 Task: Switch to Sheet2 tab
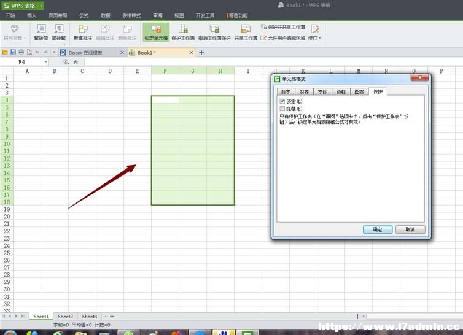point(65,316)
